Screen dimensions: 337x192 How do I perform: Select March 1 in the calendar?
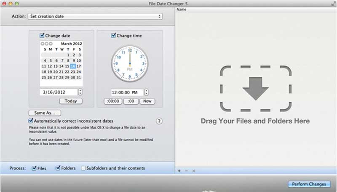coord(68,55)
